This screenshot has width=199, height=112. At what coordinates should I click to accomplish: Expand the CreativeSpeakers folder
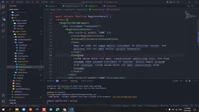pyautogui.click(x=24, y=40)
